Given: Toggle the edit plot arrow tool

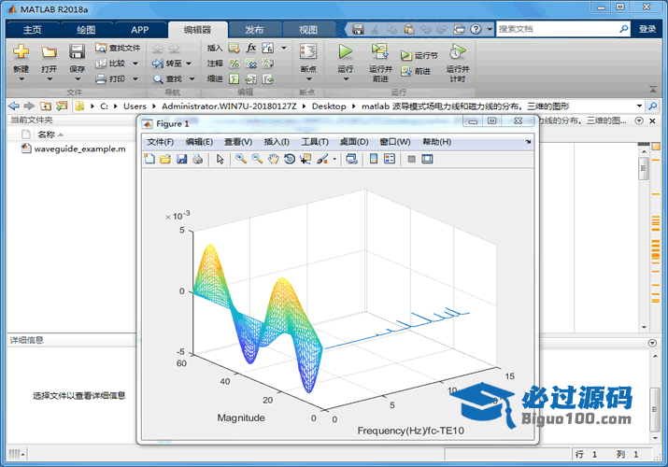Looking at the screenshot, I should [220, 159].
